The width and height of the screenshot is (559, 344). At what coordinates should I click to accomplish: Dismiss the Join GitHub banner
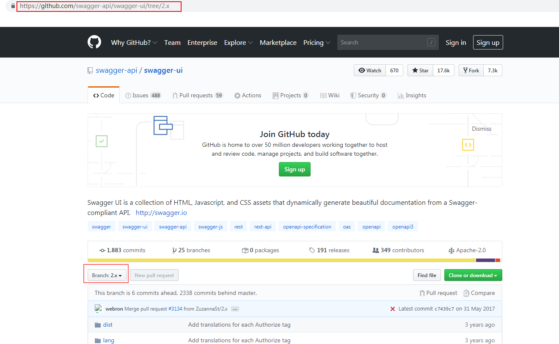pyautogui.click(x=482, y=129)
